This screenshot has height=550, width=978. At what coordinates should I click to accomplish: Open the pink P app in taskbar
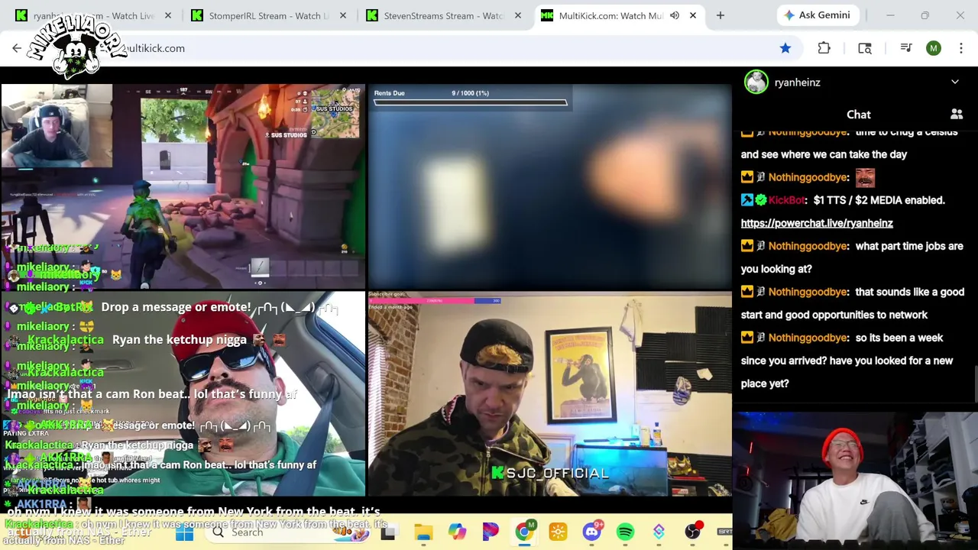(491, 532)
